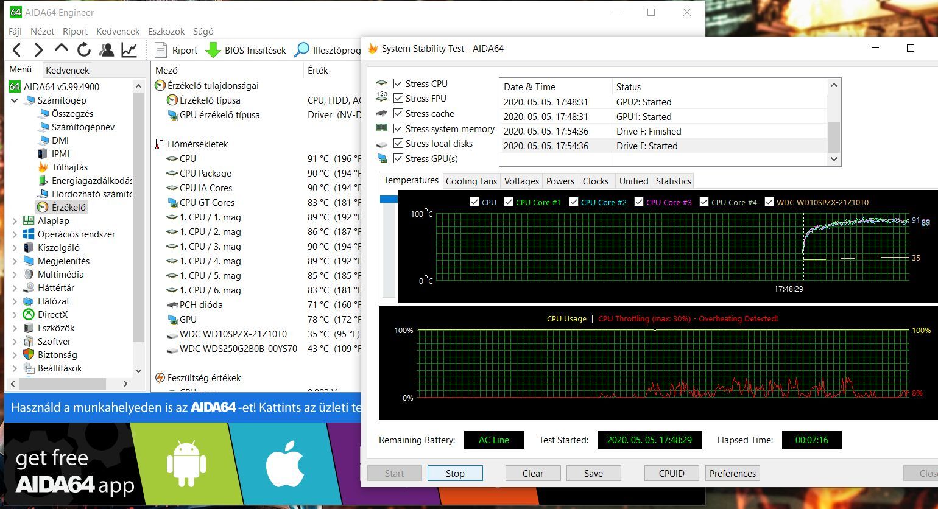
Task: Click down arrow of event log scrollbar
Action: tap(834, 159)
